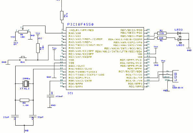Select the IC1 designator label

pos(70,93)
